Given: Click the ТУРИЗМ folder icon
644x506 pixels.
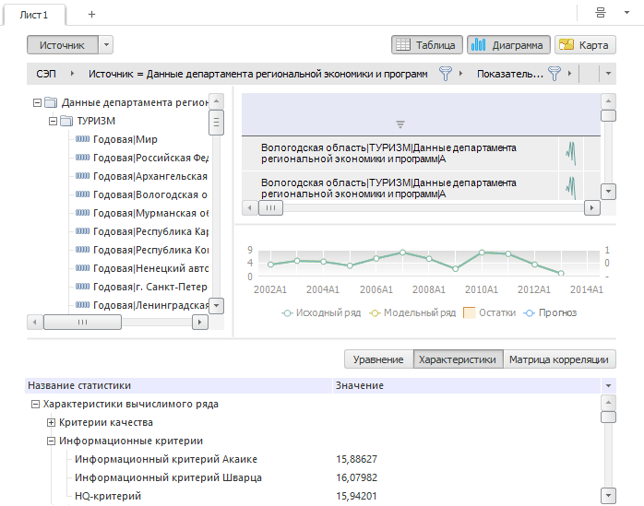Looking at the screenshot, I should 67,121.
